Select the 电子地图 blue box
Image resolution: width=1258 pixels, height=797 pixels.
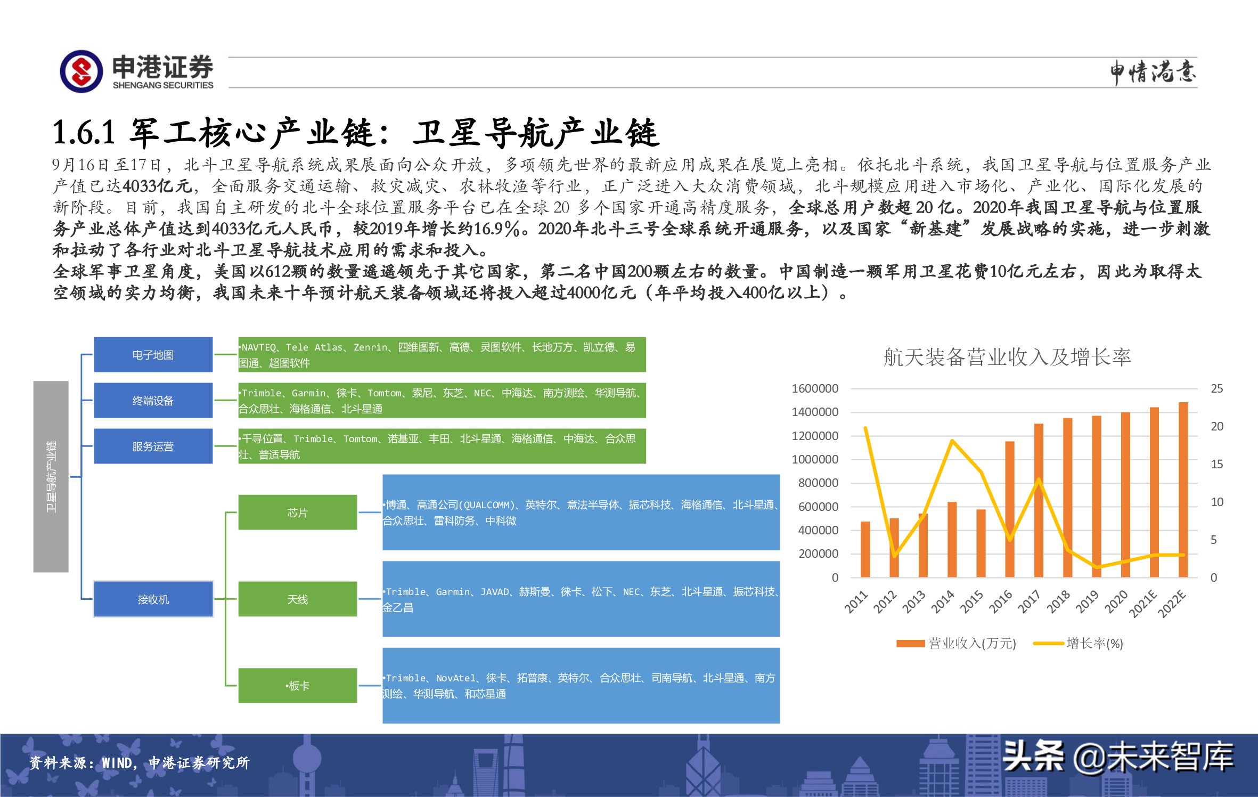pyautogui.click(x=153, y=355)
